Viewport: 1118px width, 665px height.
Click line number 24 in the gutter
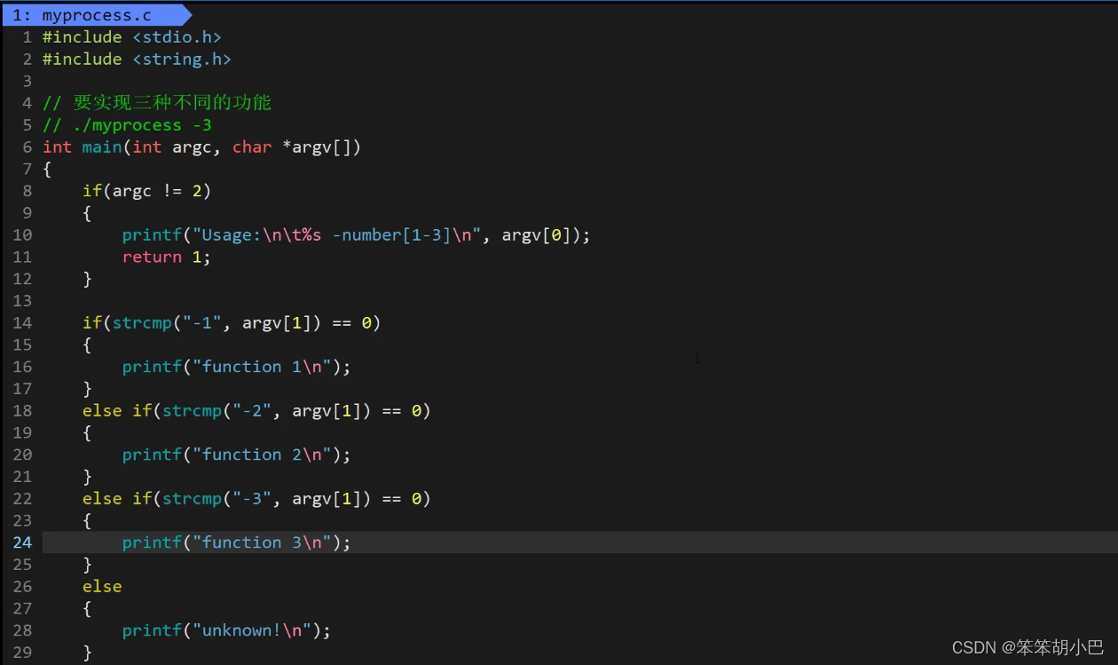click(x=22, y=542)
